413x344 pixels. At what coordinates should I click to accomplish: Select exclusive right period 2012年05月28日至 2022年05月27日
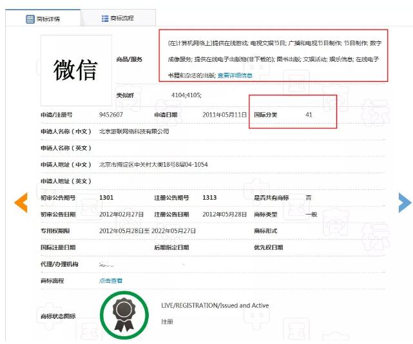coord(148,231)
